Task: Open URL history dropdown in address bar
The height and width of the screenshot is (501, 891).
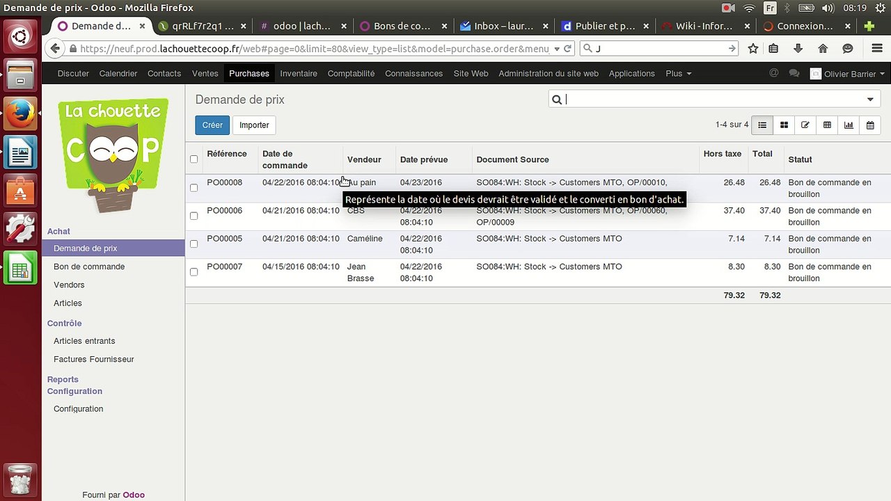Action: click(x=556, y=49)
